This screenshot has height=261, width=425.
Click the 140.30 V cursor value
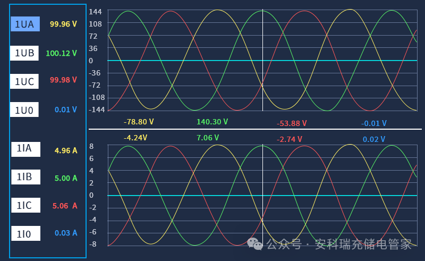(x=212, y=122)
